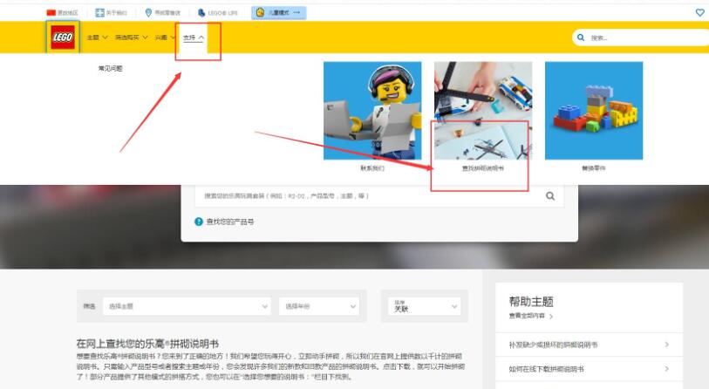Open the 选择年份 year filter dropdown
709x389 pixels.
319,306
